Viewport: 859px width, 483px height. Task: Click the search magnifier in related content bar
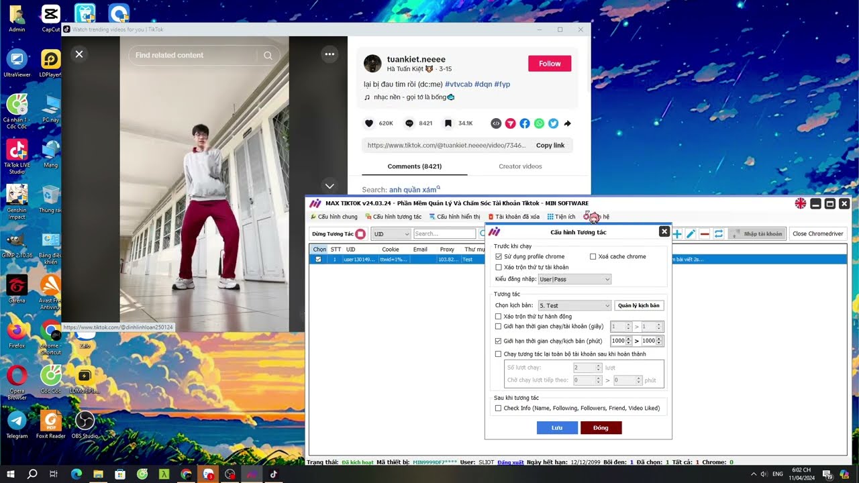(268, 56)
